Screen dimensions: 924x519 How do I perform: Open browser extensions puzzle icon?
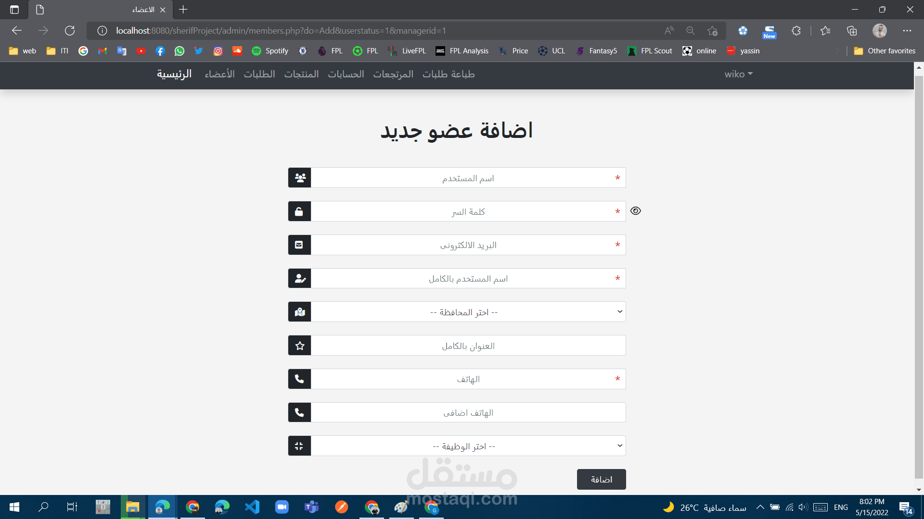[796, 31]
